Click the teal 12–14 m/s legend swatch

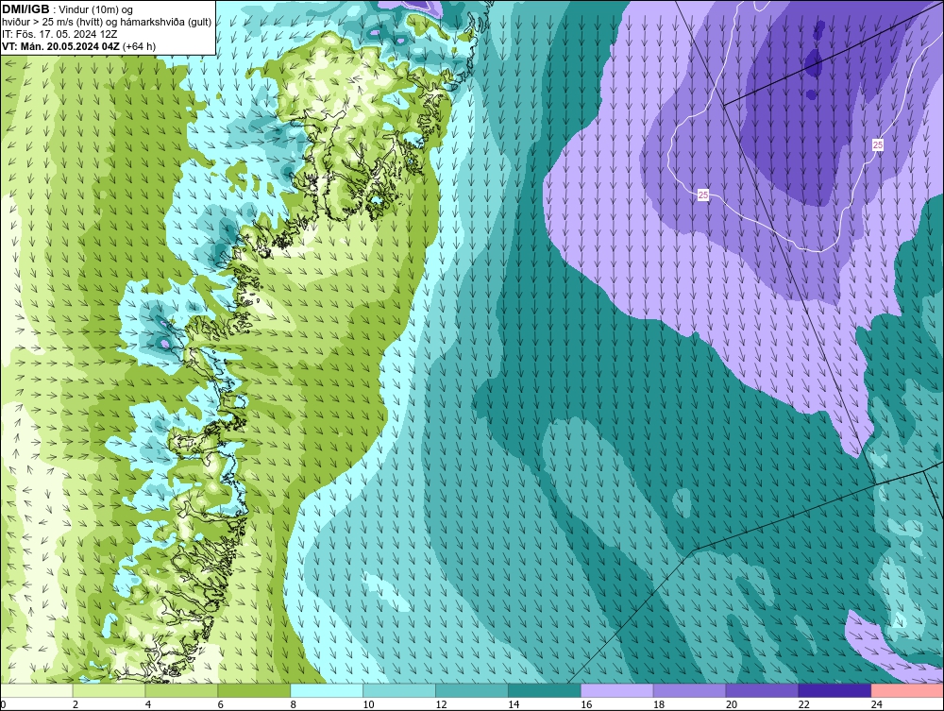pos(472,690)
